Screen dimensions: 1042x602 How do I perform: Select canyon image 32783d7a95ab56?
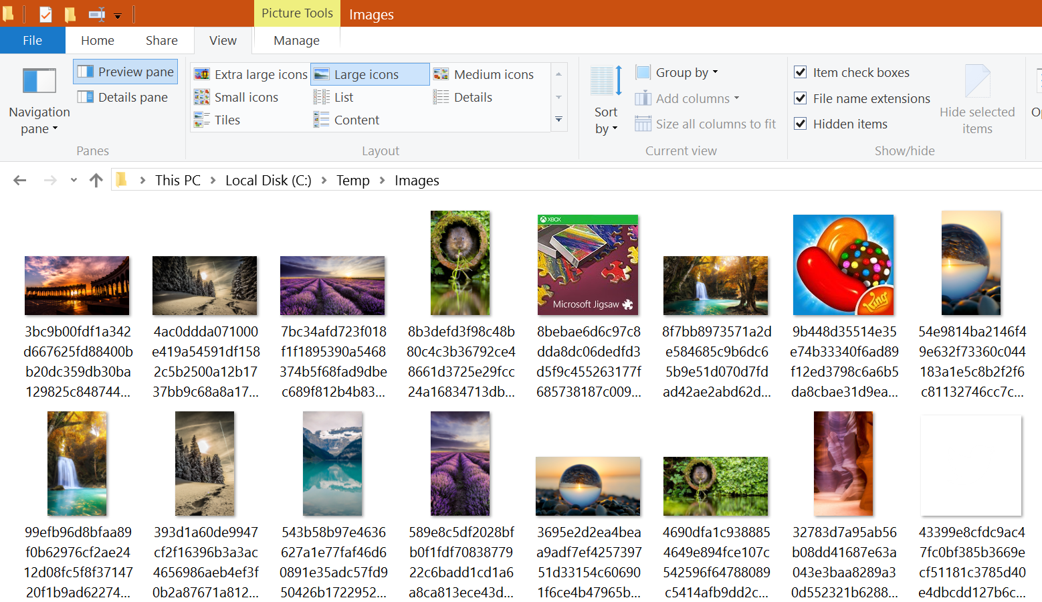pyautogui.click(x=843, y=464)
